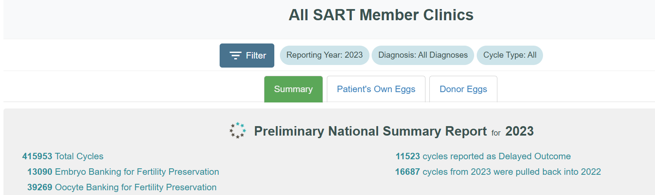Click the Preliminary National Summary Report title
655x195 pixels.
[x=370, y=131]
